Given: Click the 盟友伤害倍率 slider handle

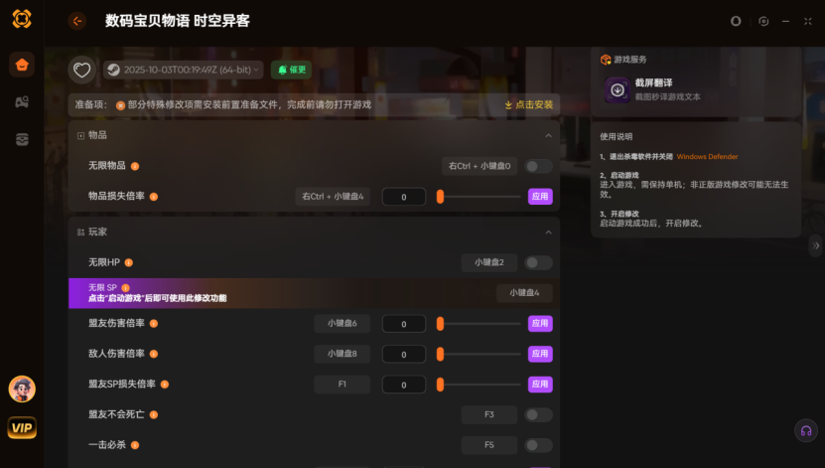Looking at the screenshot, I should pyautogui.click(x=440, y=324).
